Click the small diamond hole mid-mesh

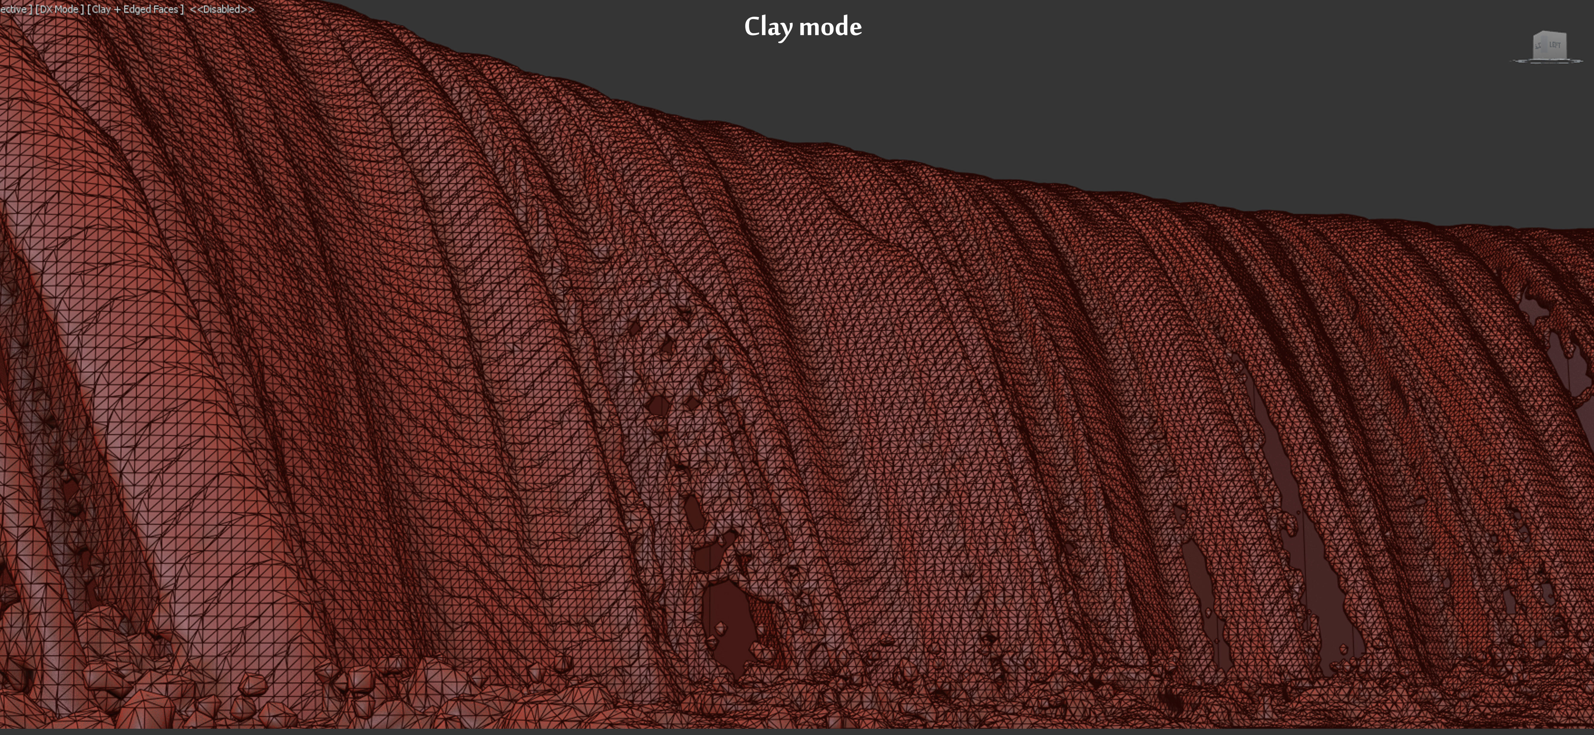click(x=693, y=403)
